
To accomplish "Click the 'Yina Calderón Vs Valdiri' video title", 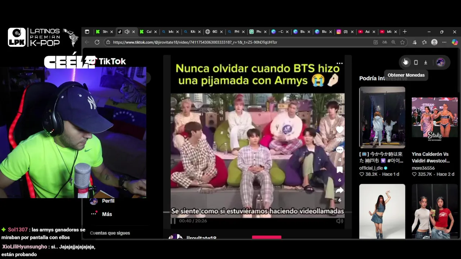I will coord(431,157).
